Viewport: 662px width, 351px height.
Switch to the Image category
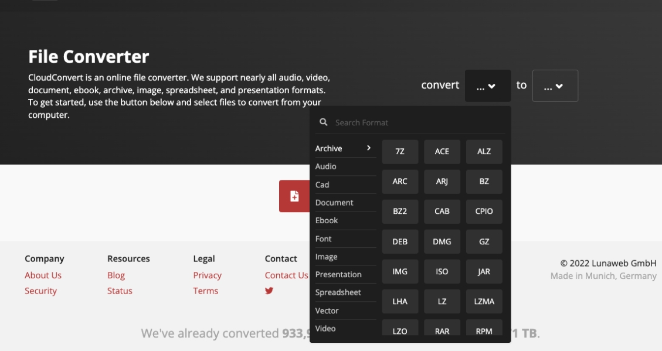(345, 257)
